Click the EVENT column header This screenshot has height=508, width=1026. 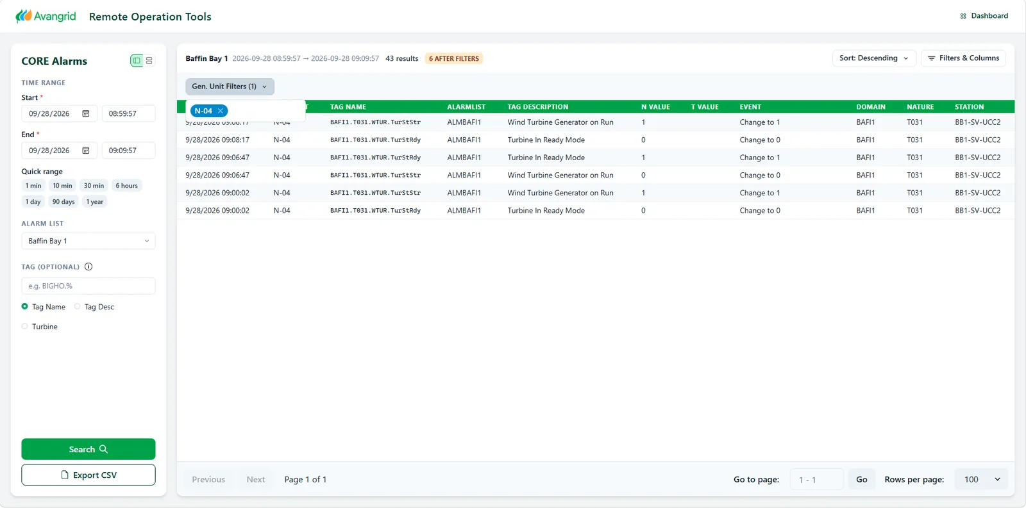750,107
